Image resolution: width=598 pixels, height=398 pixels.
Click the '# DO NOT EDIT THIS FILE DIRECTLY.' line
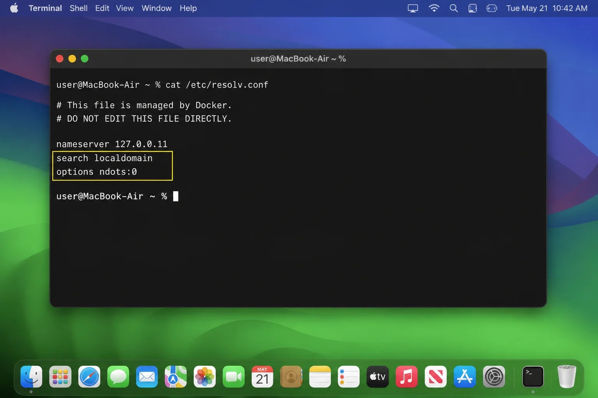144,119
